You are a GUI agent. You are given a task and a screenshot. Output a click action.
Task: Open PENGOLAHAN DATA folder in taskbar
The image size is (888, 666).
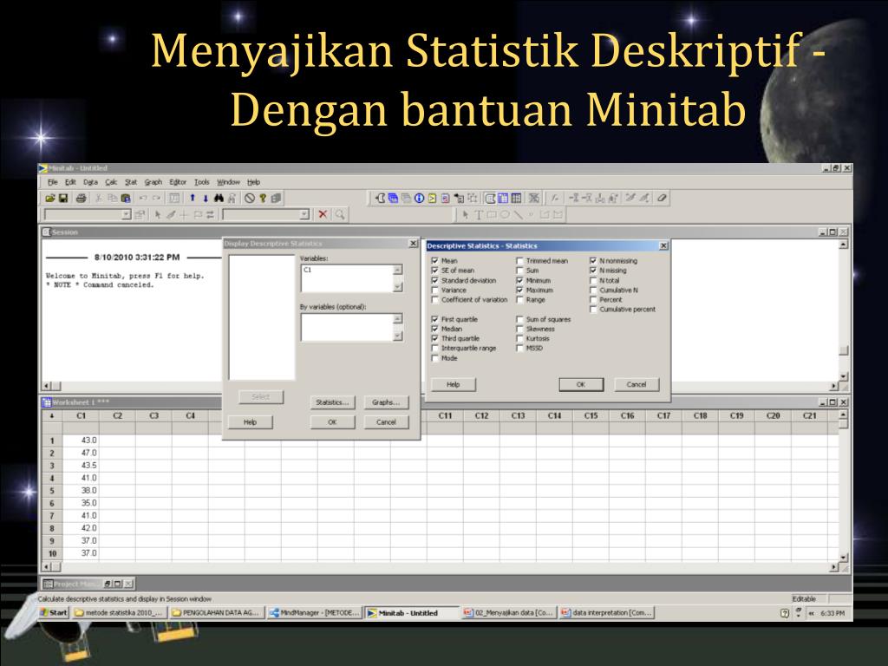click(x=216, y=613)
